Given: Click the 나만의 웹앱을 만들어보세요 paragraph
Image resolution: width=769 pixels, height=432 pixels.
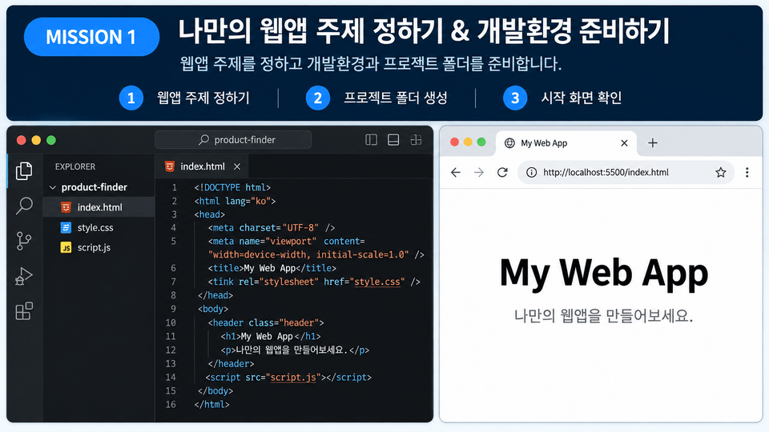Looking at the screenshot, I should (603, 316).
